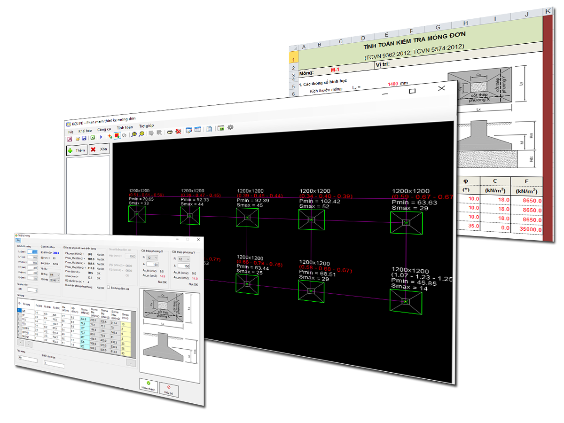564x423 pixels.
Task: Click the Thêm button with green plus
Action: click(x=77, y=150)
